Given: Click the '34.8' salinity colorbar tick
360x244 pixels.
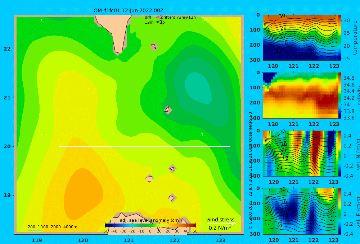Looking at the screenshot, I should click(349, 78).
